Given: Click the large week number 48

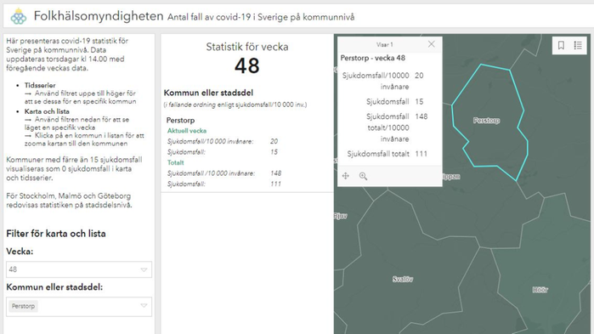Looking at the screenshot, I should point(247,66).
